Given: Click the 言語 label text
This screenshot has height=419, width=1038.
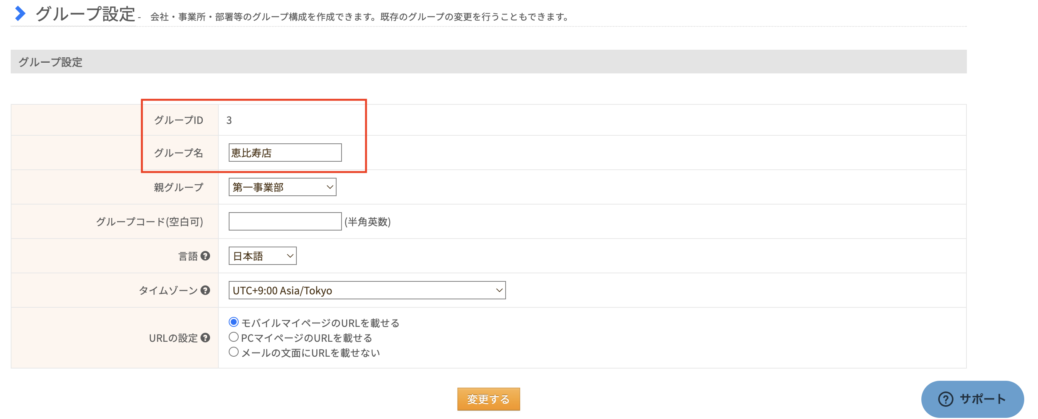Looking at the screenshot, I should [188, 256].
